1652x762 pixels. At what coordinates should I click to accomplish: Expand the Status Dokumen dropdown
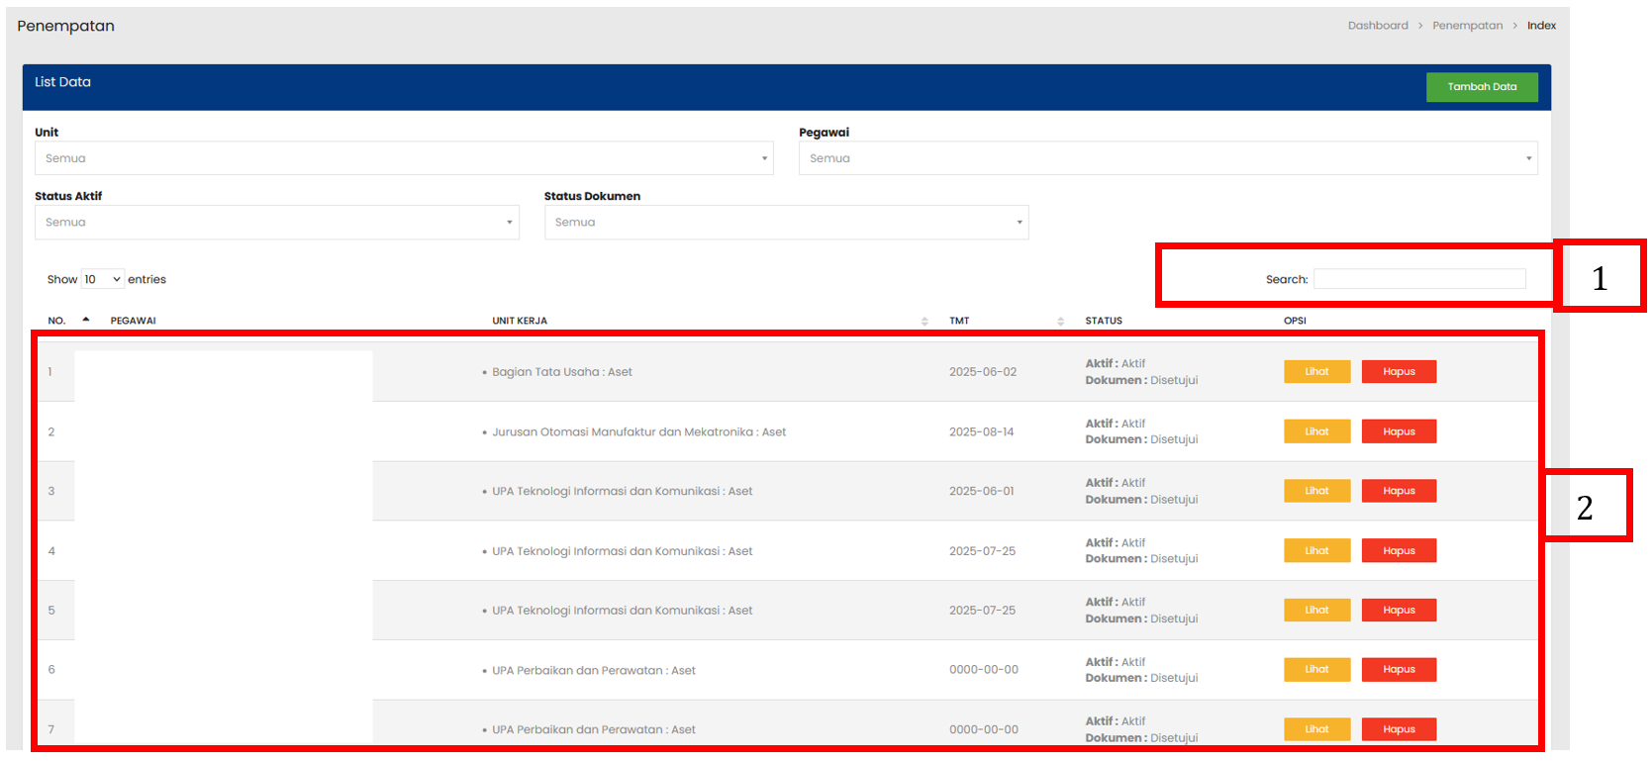coord(786,223)
